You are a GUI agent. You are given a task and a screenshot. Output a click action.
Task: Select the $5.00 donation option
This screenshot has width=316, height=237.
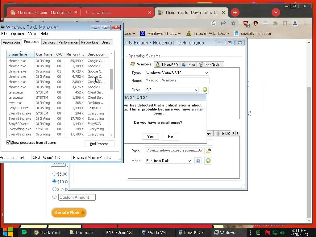pyautogui.click(x=54, y=173)
